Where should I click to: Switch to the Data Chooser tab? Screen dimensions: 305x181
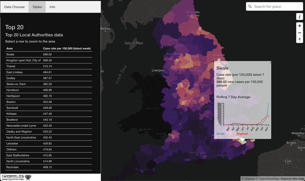coord(14,7)
